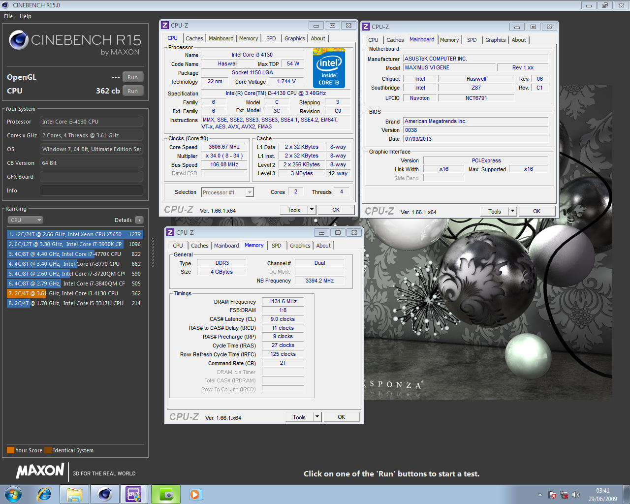Image resolution: width=630 pixels, height=504 pixels.
Task: Open the green camera capture app in the taskbar
Action: [166, 494]
